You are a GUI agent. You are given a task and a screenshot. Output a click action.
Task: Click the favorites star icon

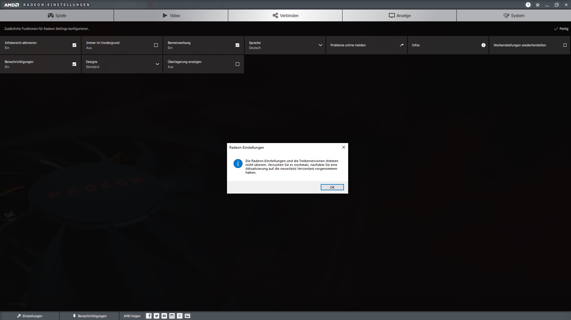coord(537,5)
